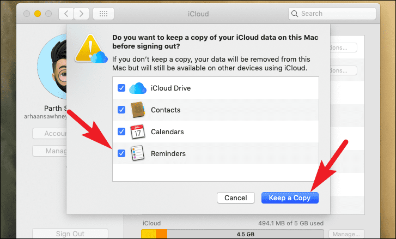Image resolution: width=396 pixels, height=239 pixels.
Task: Click the forward arrow in toolbar
Action: tap(81, 14)
